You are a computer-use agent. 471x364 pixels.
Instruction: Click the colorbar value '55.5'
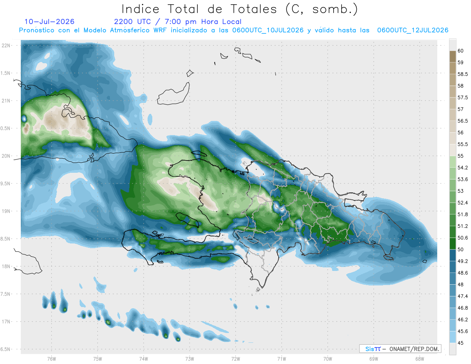(x=463, y=144)
